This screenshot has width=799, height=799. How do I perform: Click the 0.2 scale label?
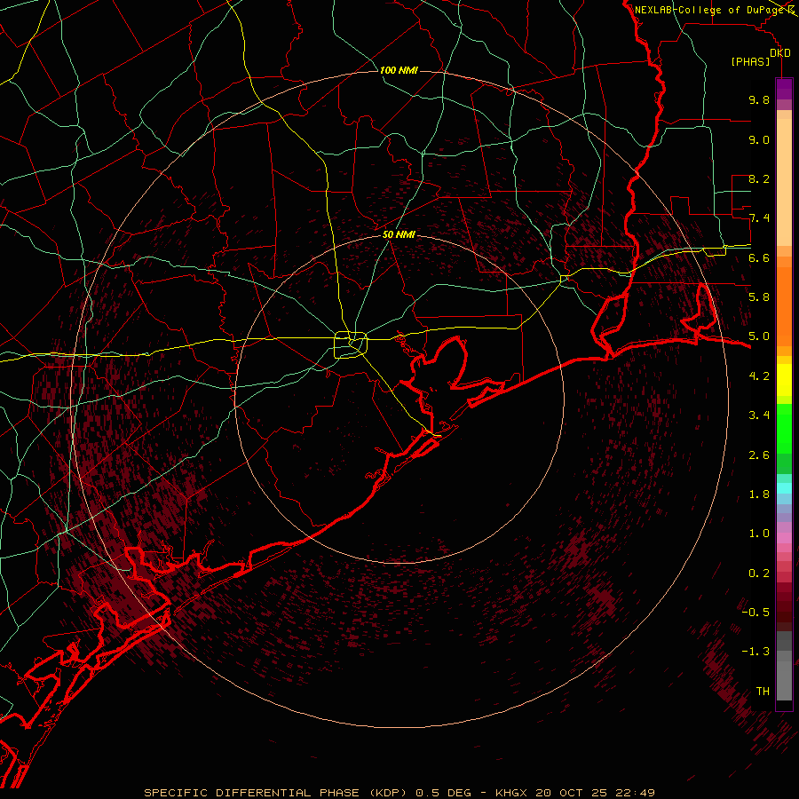759,574
